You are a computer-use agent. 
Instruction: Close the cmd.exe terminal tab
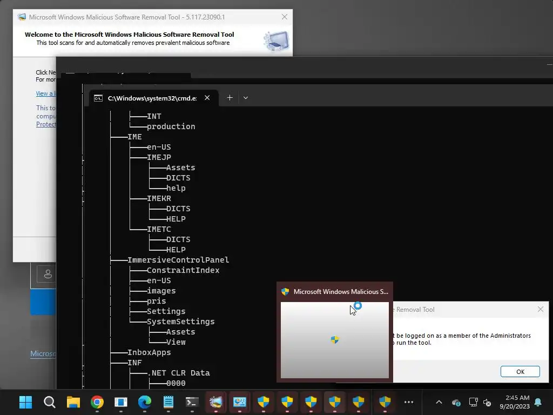(x=207, y=98)
